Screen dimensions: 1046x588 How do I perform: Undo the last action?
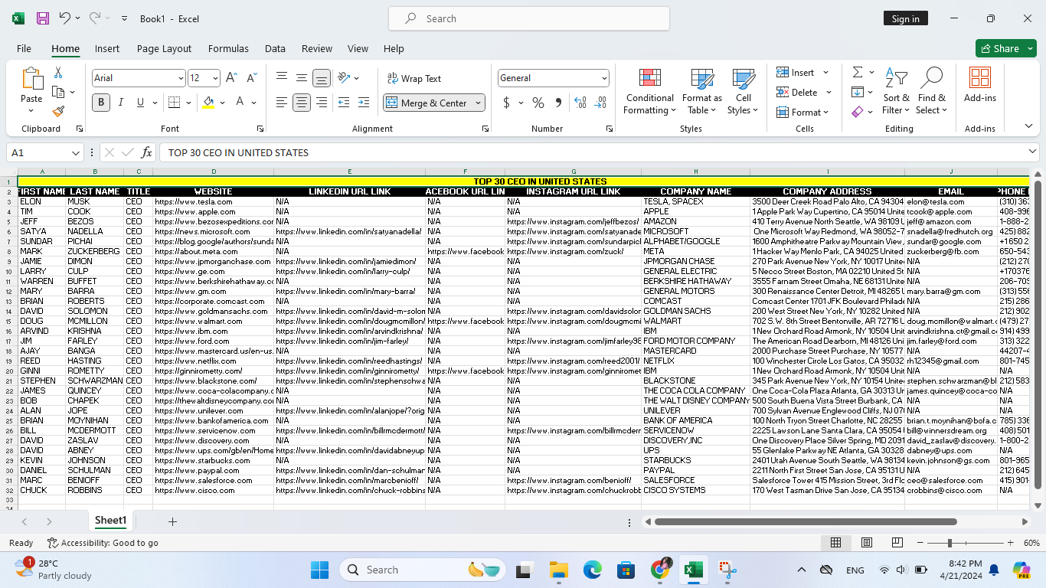click(x=64, y=18)
